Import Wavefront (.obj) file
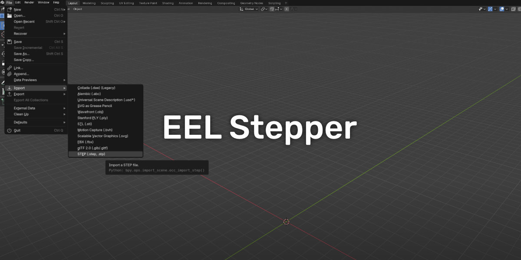The image size is (521, 260). tap(106, 112)
